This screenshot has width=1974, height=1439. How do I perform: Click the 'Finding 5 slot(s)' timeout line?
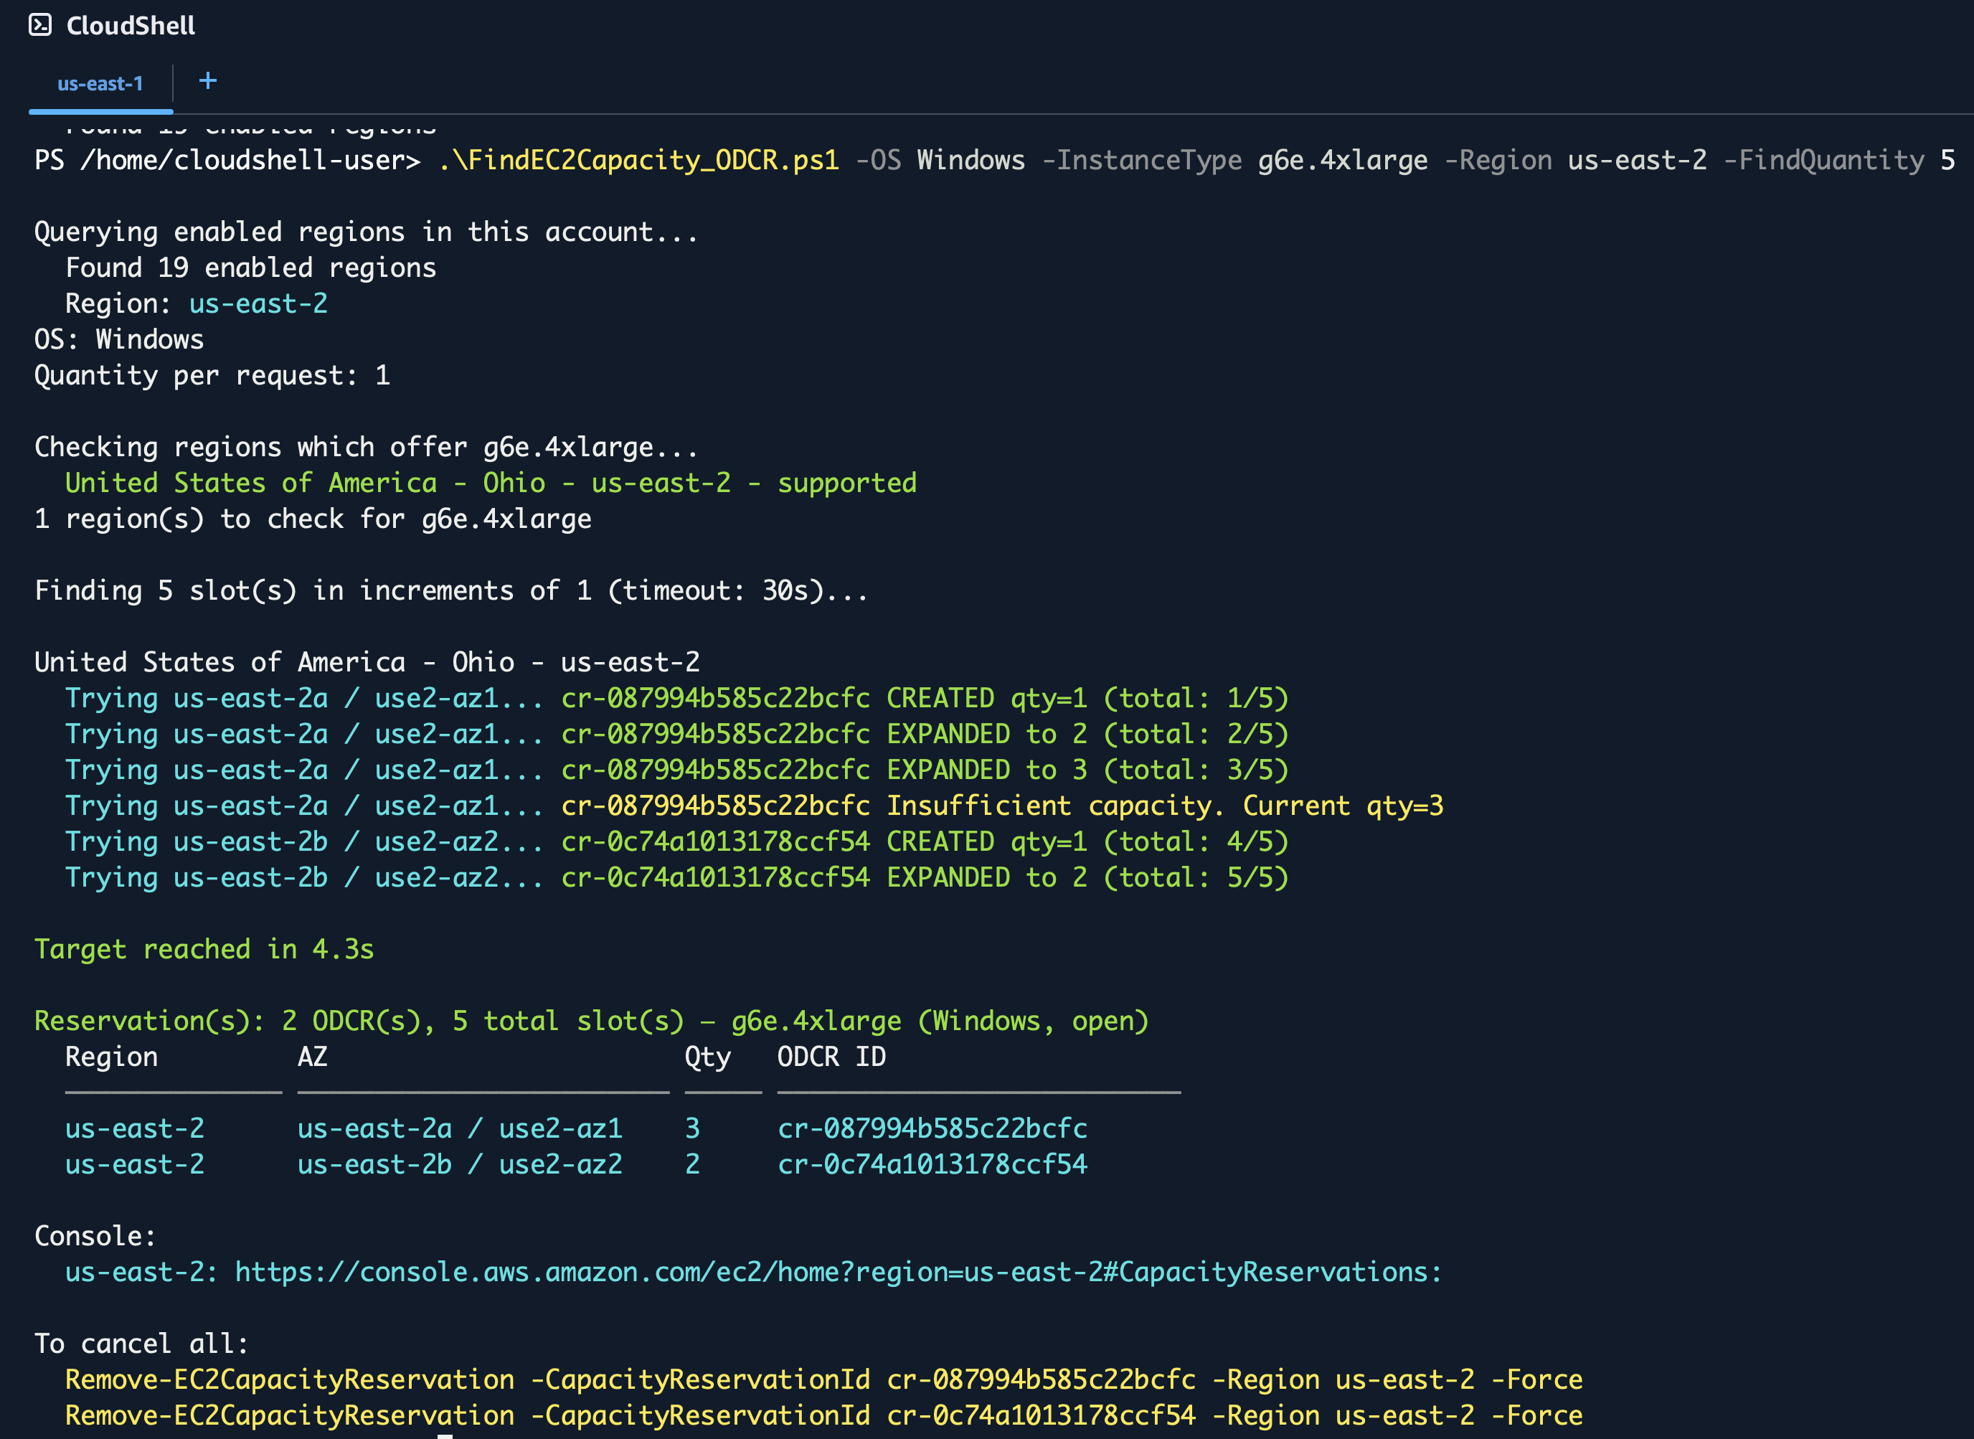click(x=451, y=590)
